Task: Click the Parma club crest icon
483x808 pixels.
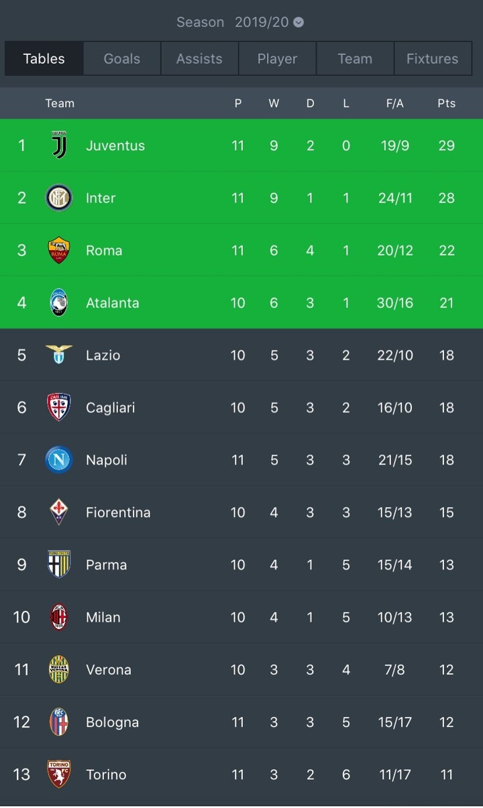Action: 59,565
